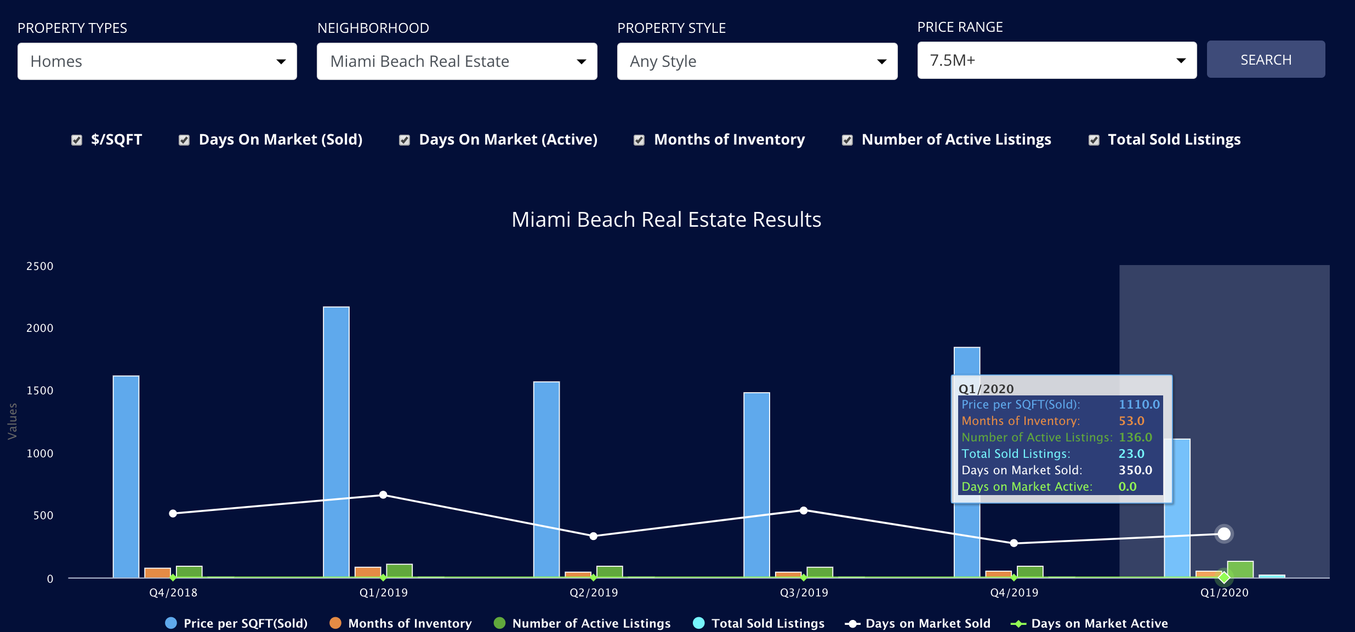The image size is (1355, 632).
Task: Click tooltip value 1110.0 for Price per SQFT
Action: [x=1139, y=404]
